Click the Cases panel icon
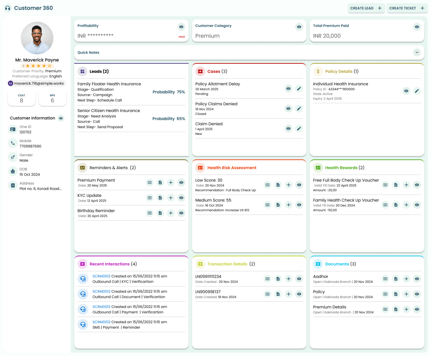This screenshot has width=431, height=356. tap(200, 71)
